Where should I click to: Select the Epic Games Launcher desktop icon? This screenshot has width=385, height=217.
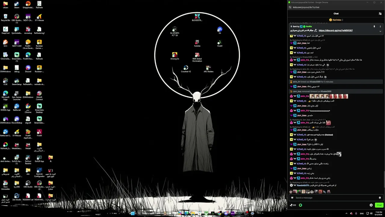tap(17, 96)
